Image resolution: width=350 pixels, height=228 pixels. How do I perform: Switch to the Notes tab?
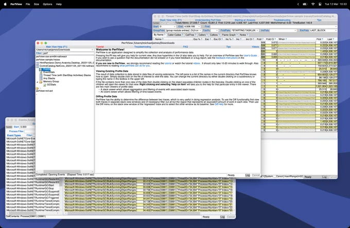coord(244,35)
